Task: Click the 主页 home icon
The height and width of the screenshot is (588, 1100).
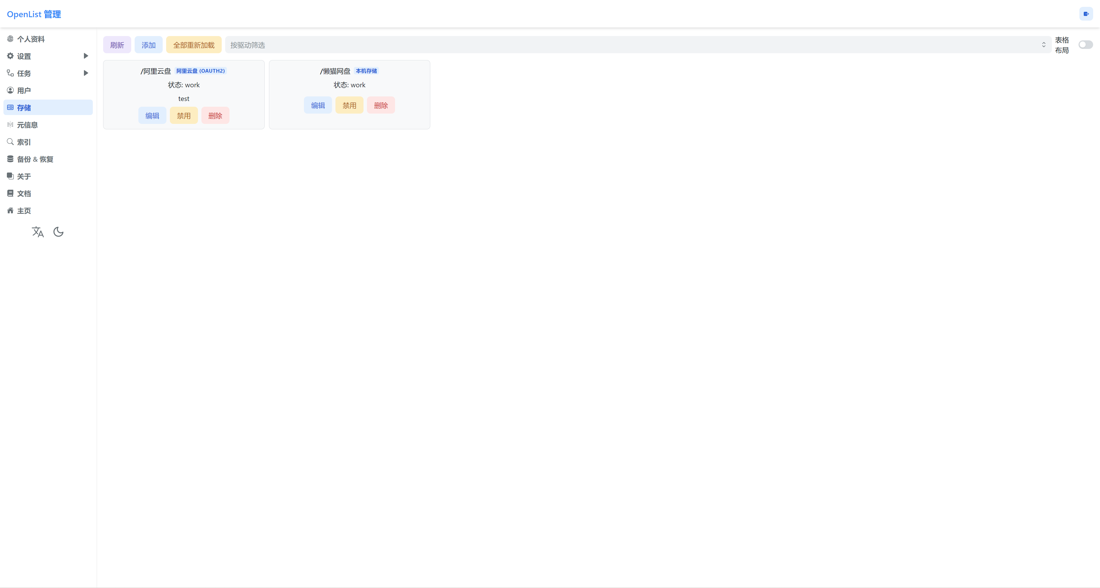Action: tap(10, 210)
